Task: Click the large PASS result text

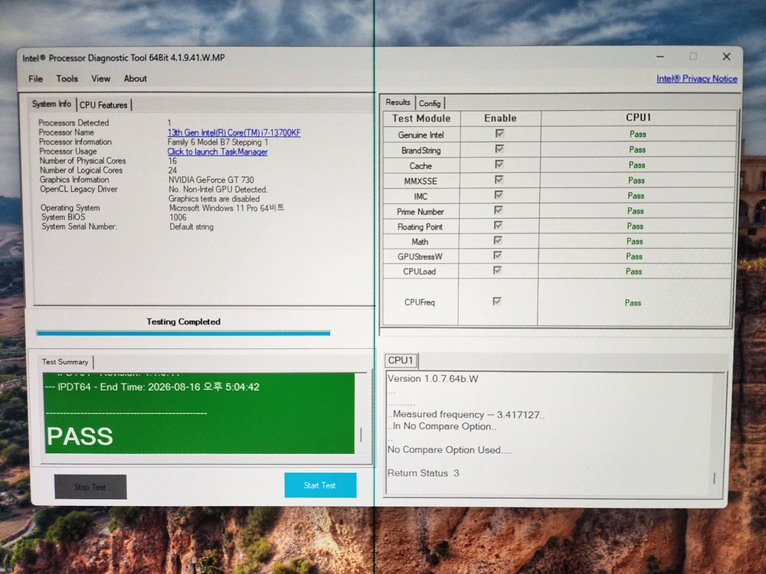Action: (80, 436)
